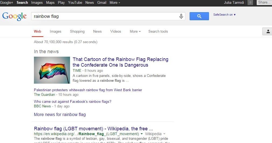This screenshot has width=272, height=143.
Task: Open the SafeSearch on dropdown
Action: click(224, 15)
